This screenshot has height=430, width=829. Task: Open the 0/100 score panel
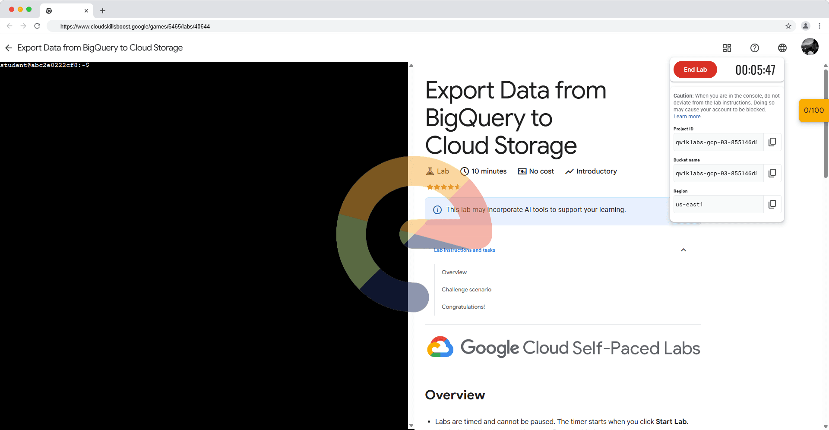[814, 111]
